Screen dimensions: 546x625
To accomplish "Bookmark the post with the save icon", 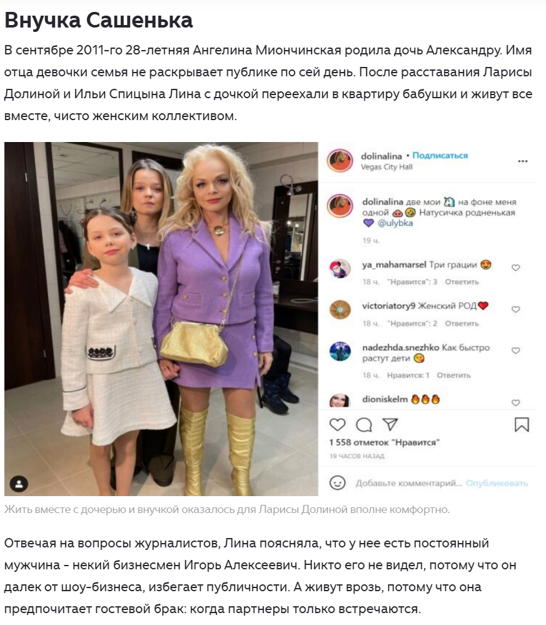I will [521, 425].
